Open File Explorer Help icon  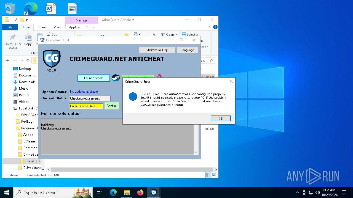(215, 27)
